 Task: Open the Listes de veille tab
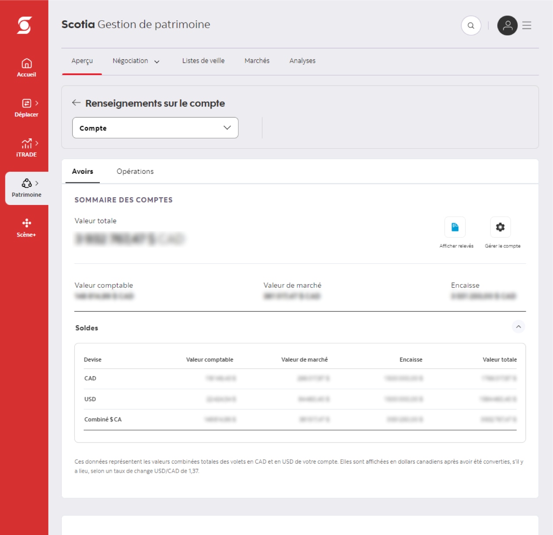point(203,61)
